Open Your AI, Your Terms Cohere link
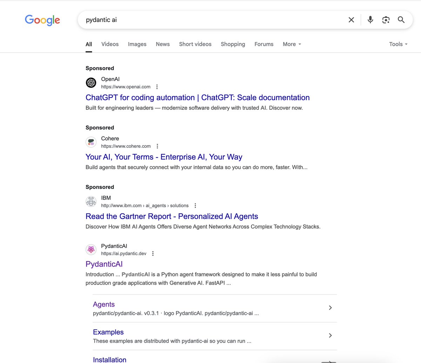 click(164, 157)
